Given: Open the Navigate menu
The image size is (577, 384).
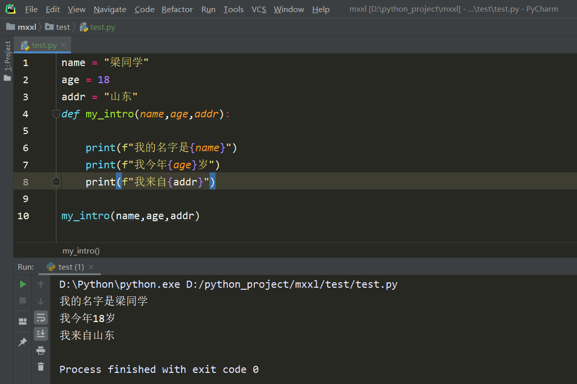Looking at the screenshot, I should pyautogui.click(x=110, y=9).
